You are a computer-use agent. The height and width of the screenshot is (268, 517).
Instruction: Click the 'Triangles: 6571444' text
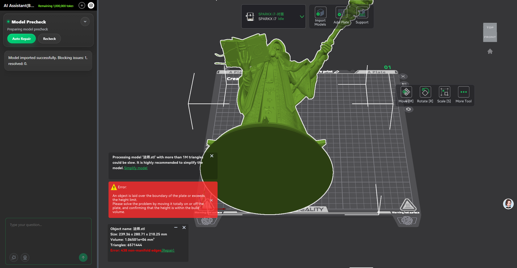pyautogui.click(x=126, y=245)
